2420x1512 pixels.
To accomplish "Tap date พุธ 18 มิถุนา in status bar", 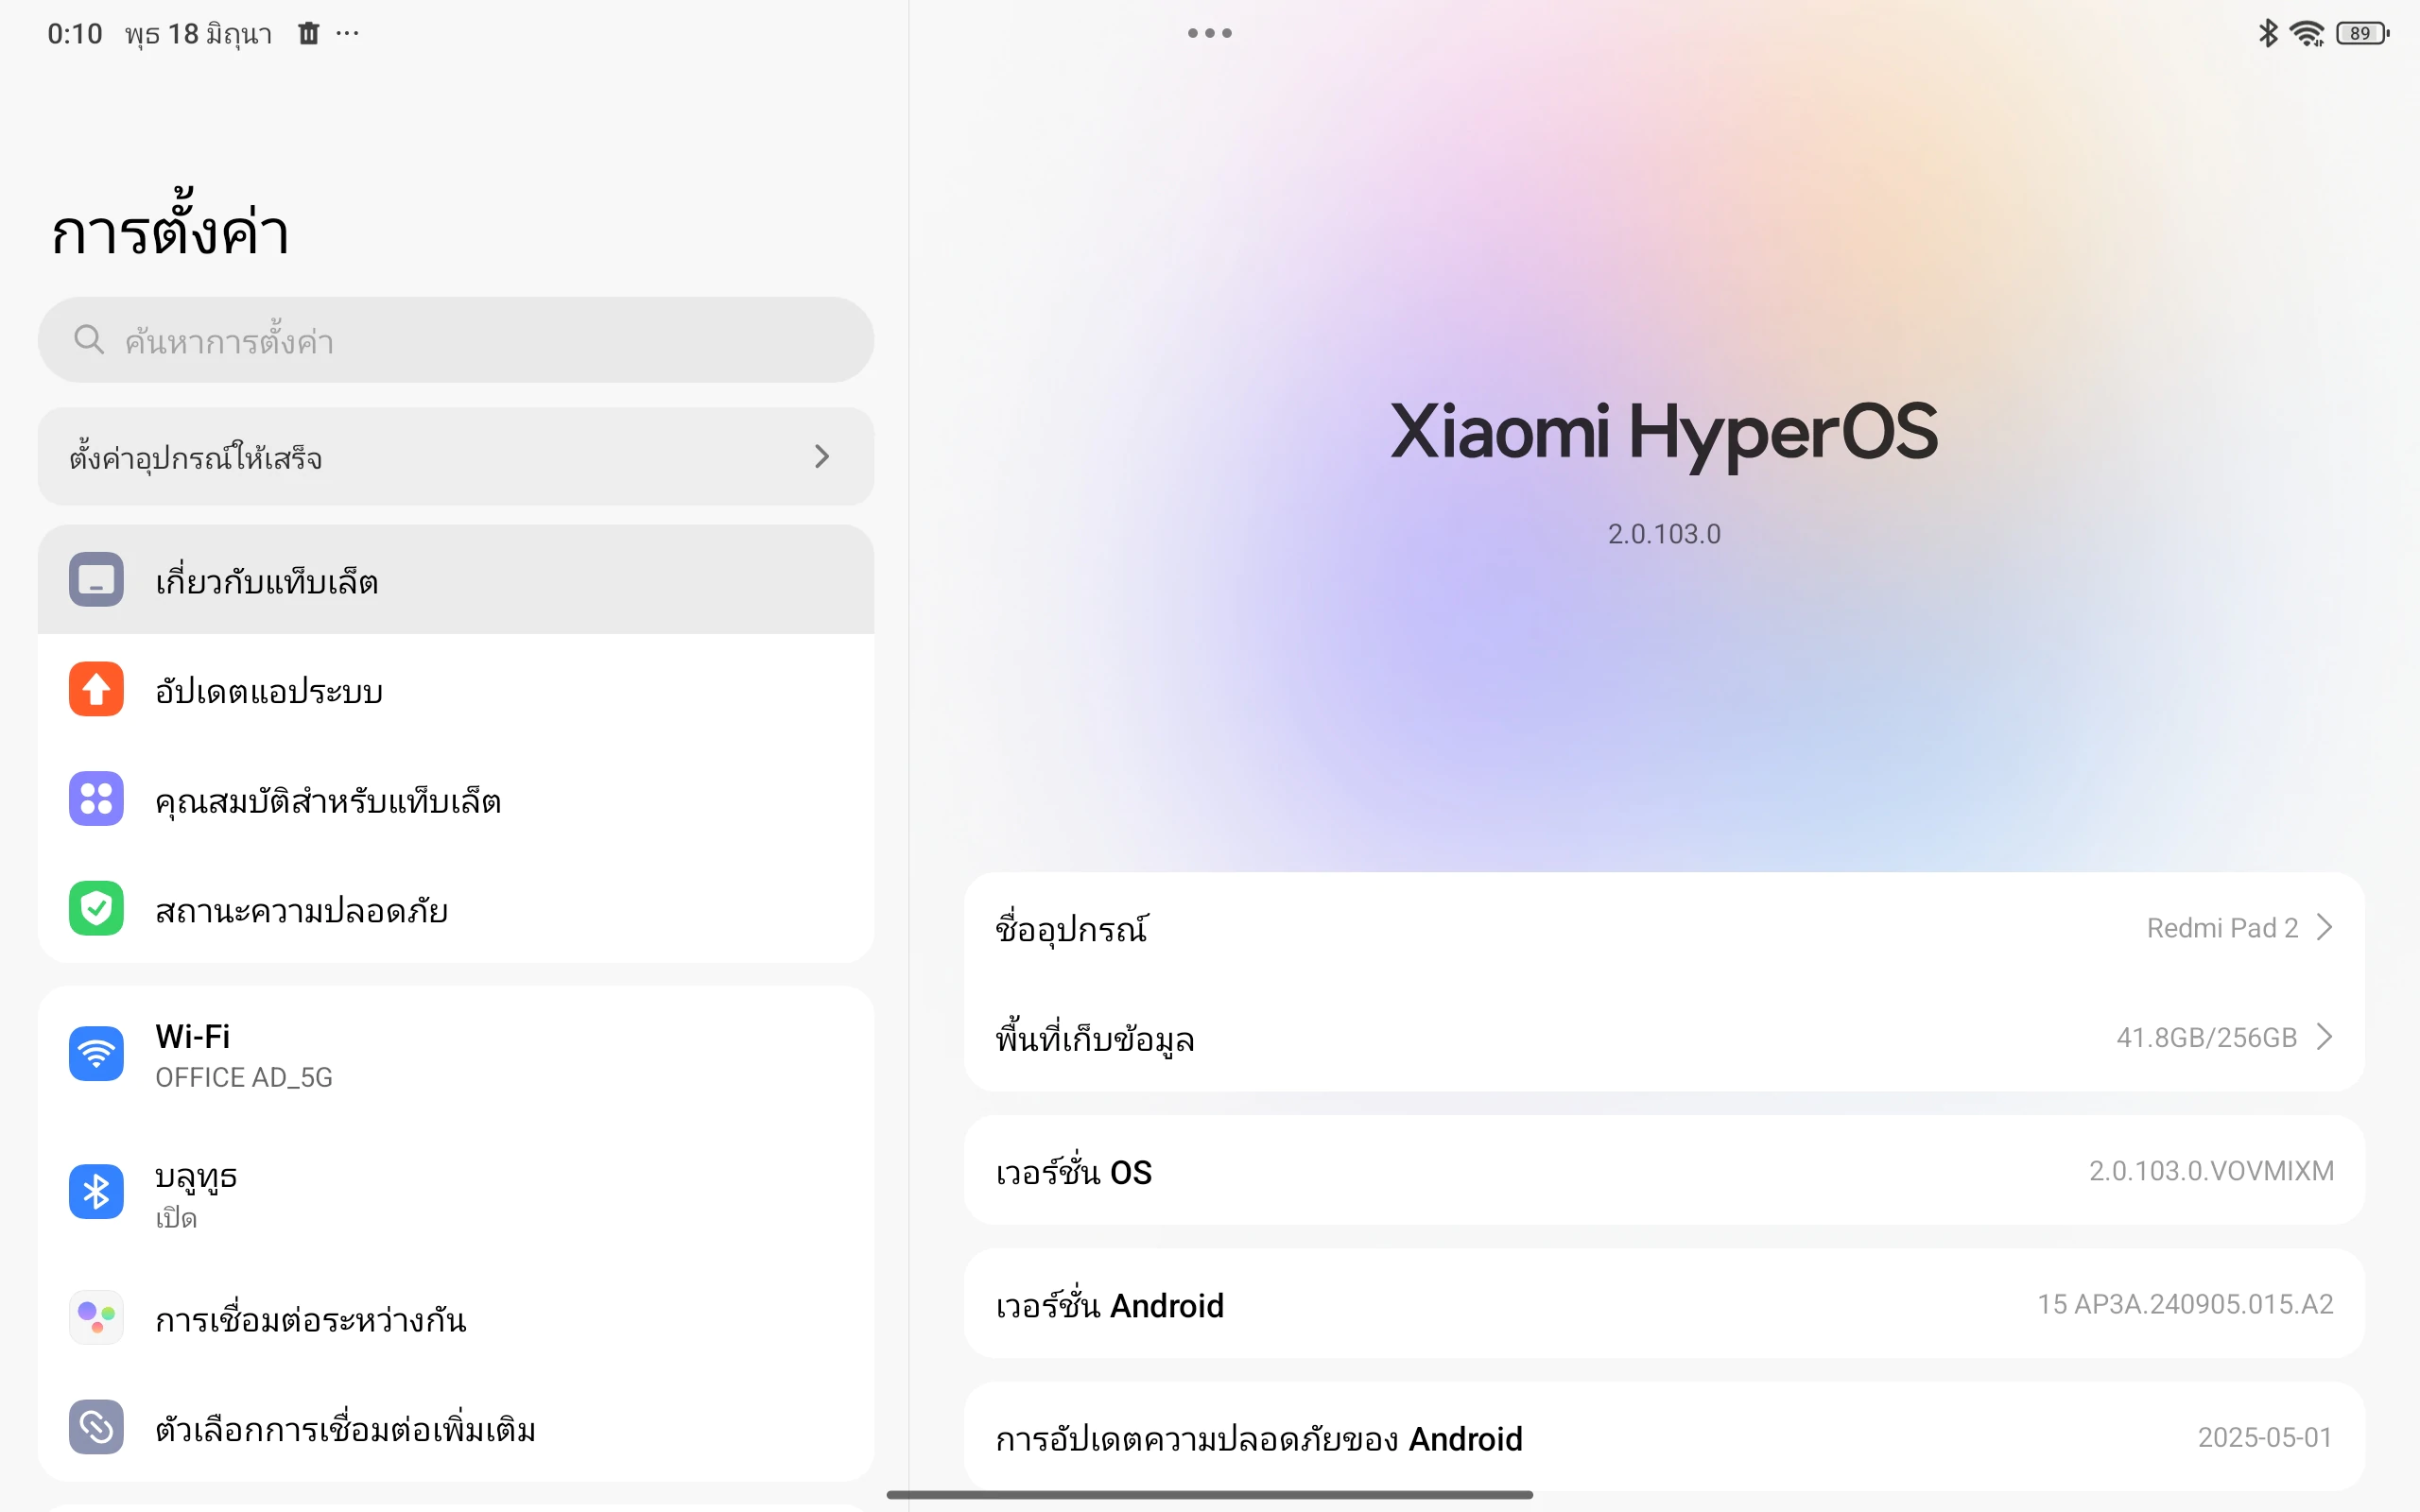I will pyautogui.click(x=199, y=34).
